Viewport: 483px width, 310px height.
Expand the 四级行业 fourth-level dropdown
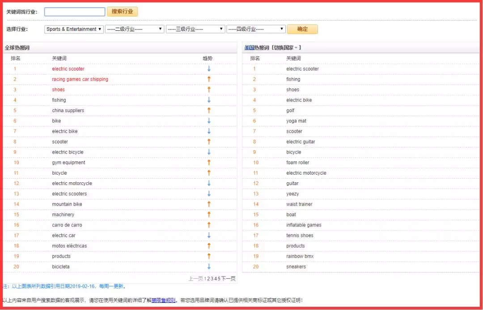pos(256,29)
